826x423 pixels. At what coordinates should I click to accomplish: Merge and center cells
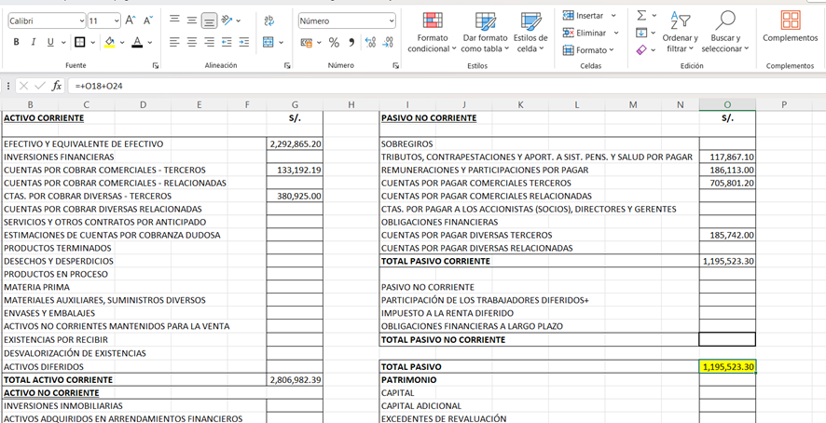(268, 42)
